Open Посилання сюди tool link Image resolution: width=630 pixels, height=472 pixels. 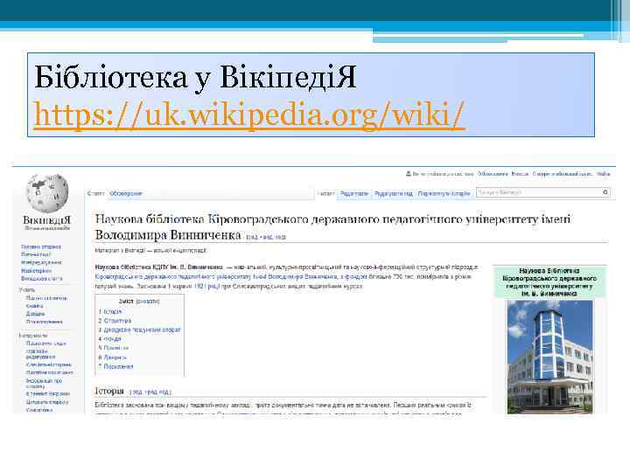click(x=46, y=344)
